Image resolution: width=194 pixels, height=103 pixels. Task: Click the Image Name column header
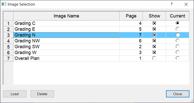pos(66,16)
